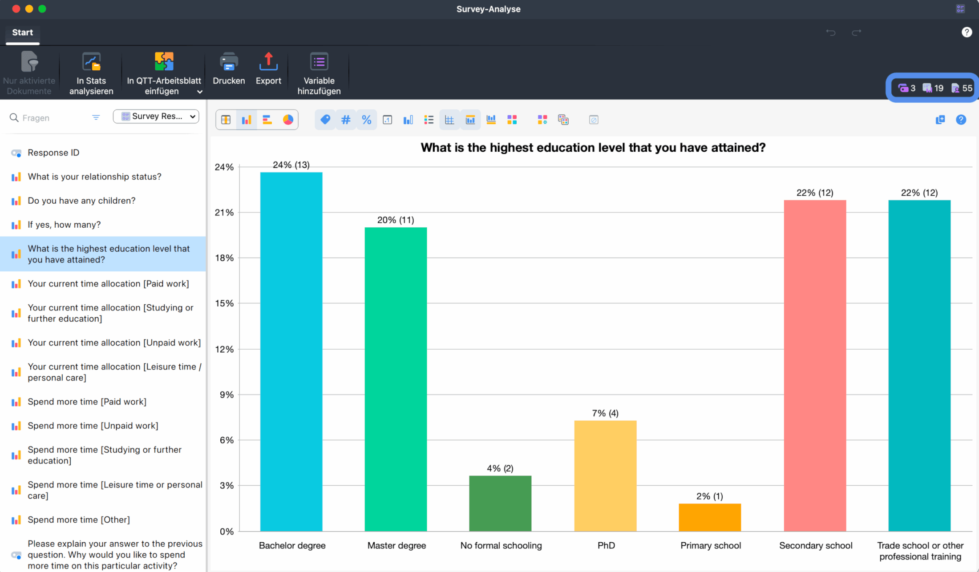The image size is (979, 572).
Task: Switch to pie chart view
Action: [x=288, y=120]
